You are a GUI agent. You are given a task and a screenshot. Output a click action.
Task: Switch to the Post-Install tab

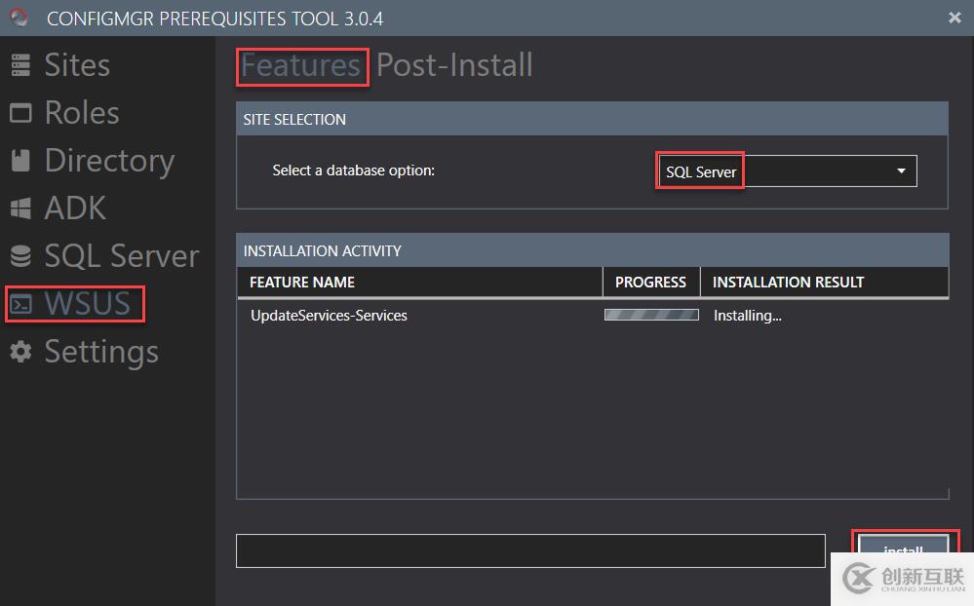click(x=454, y=65)
